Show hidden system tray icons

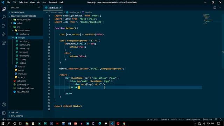coord(195,124)
